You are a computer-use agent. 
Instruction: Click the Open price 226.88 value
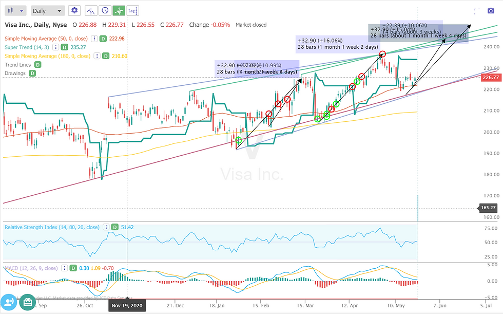88,25
